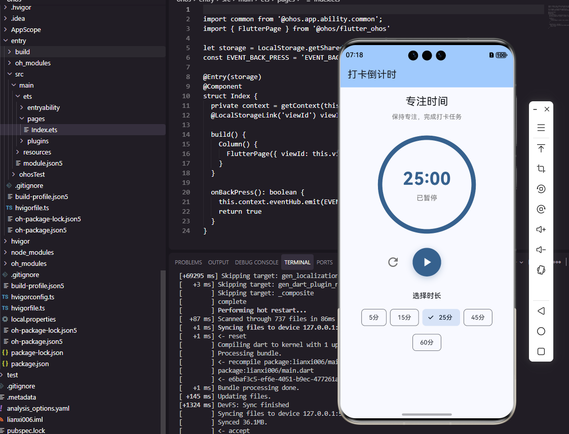The width and height of the screenshot is (569, 434).
Task: Open entry's build-profile.json5 file
Action: [83, 197]
